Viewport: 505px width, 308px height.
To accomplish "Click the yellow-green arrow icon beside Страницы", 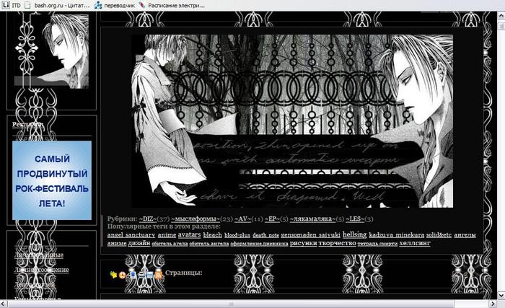I will [x=113, y=275].
